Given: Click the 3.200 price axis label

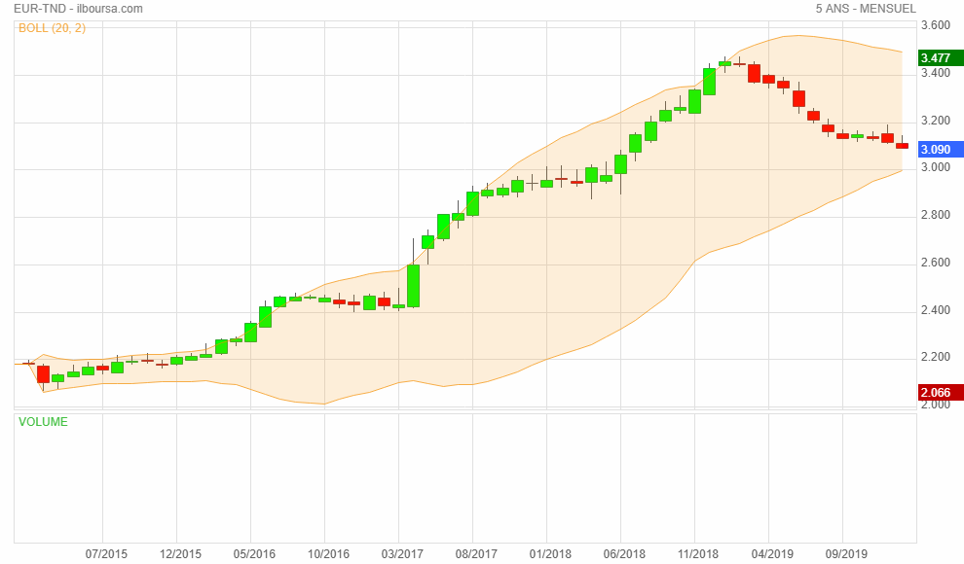Looking at the screenshot, I should coord(935,121).
